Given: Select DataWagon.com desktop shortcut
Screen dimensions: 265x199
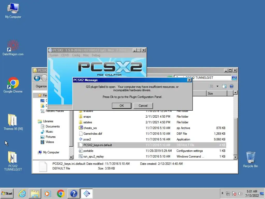Looking at the screenshot, I should (13, 48).
